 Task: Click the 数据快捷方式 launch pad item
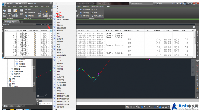pos(97,15)
